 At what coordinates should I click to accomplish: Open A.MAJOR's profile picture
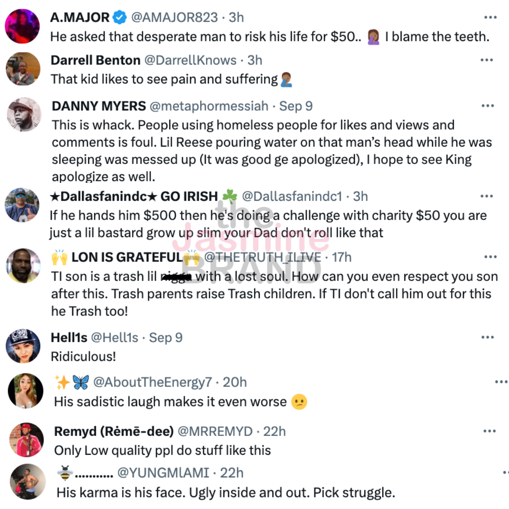[x=22, y=26]
